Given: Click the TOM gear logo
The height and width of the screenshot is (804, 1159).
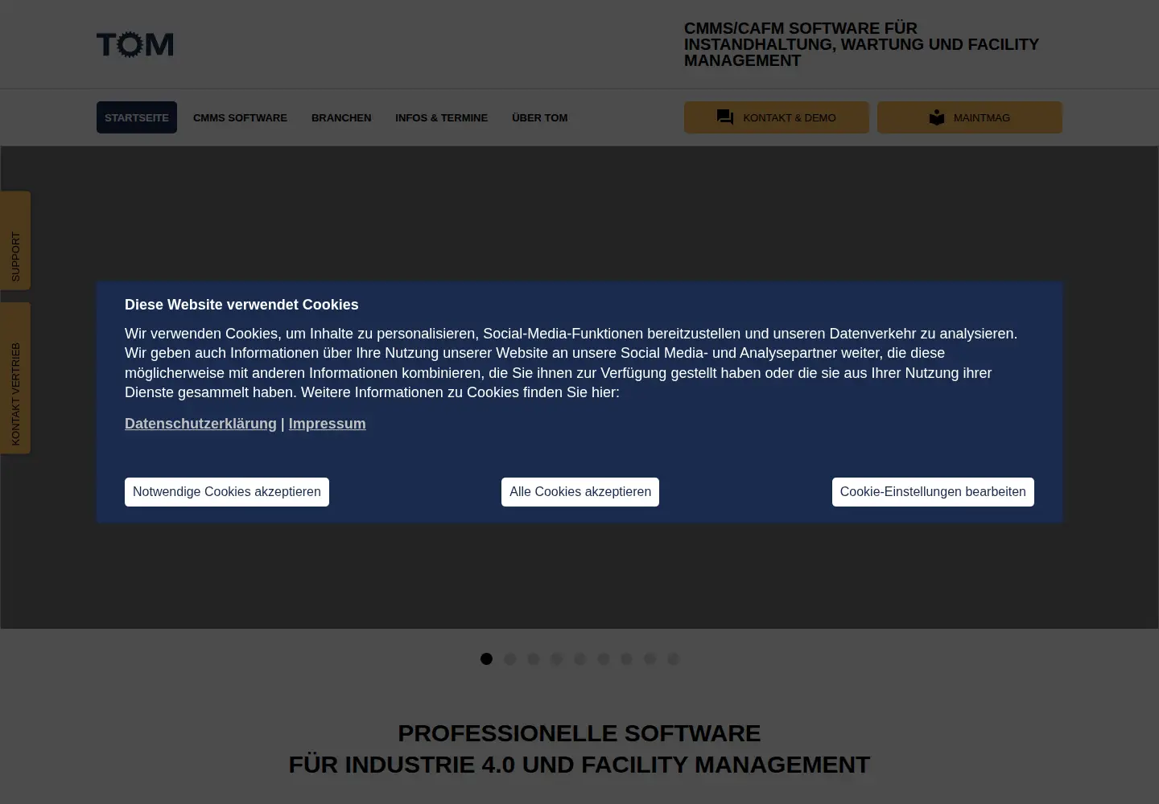Looking at the screenshot, I should click(x=134, y=45).
